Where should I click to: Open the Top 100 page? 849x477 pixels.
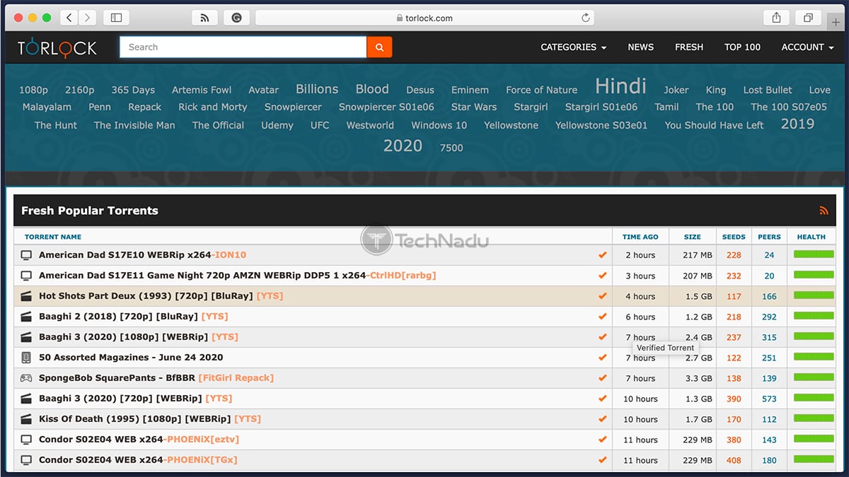pos(742,47)
